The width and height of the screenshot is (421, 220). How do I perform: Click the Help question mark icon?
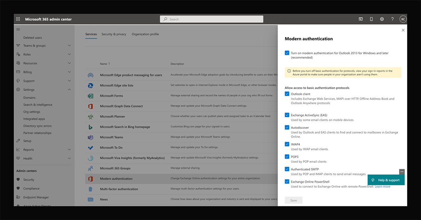(392, 19)
